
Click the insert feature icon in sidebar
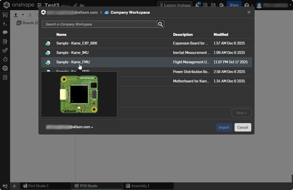pyautogui.click(x=5, y=24)
